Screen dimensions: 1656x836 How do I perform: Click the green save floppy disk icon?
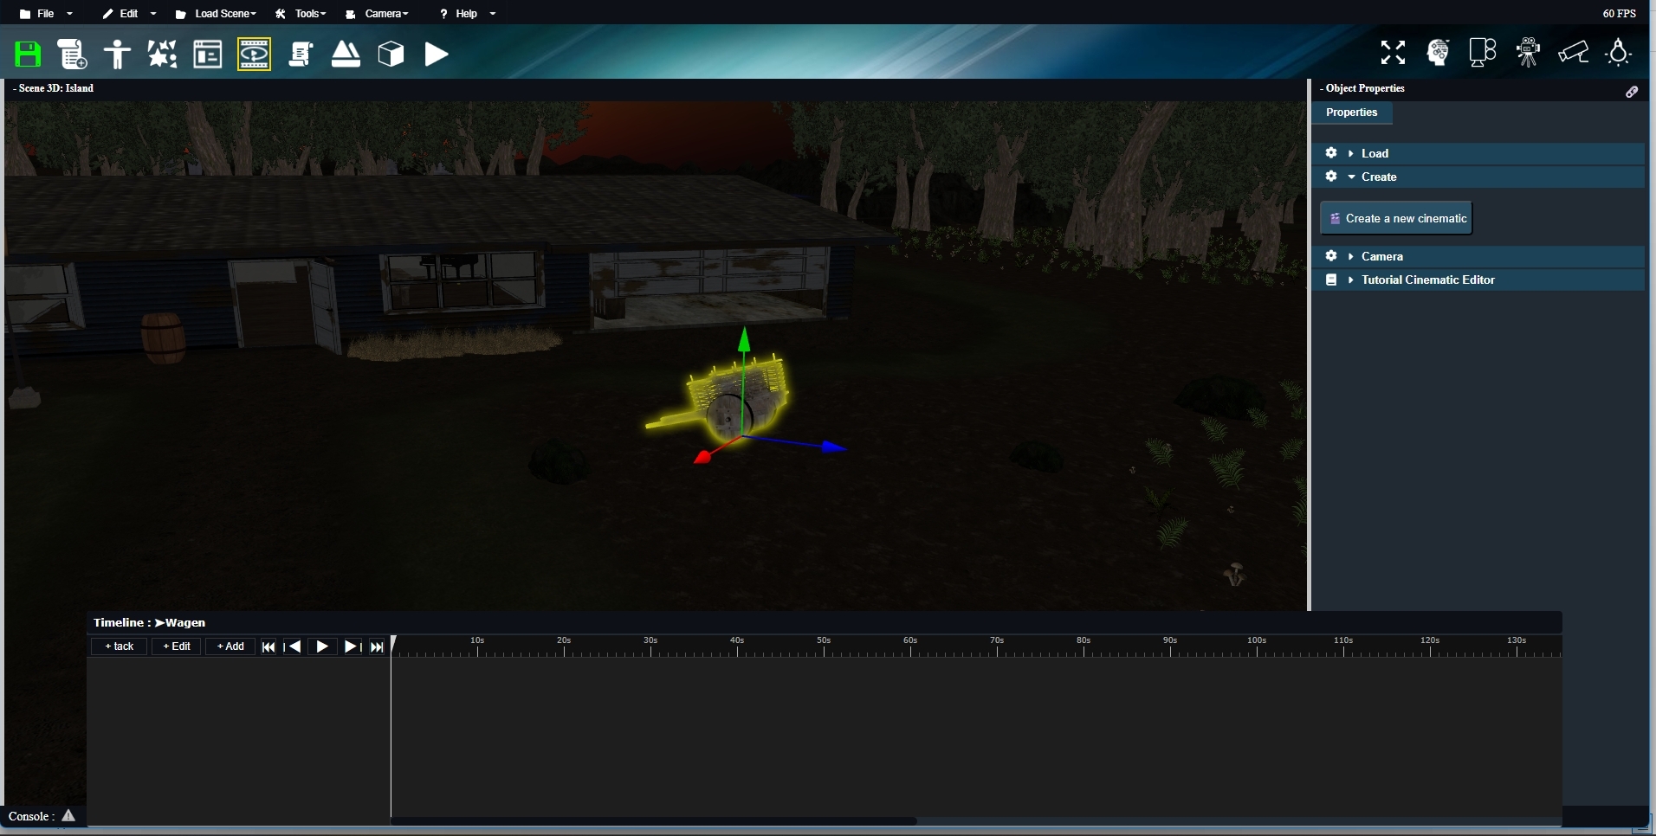(29, 55)
